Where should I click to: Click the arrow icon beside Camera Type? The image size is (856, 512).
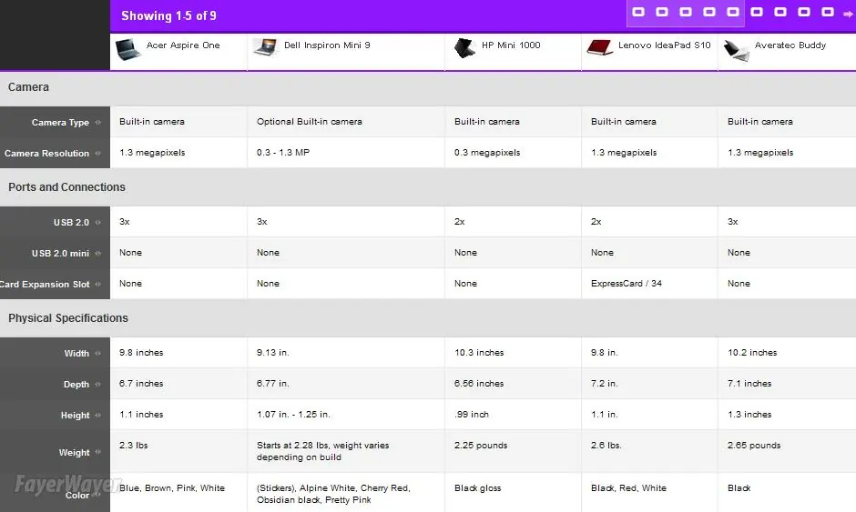coord(97,123)
